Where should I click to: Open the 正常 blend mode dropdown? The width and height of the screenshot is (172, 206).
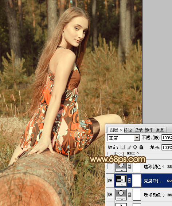[137, 138]
